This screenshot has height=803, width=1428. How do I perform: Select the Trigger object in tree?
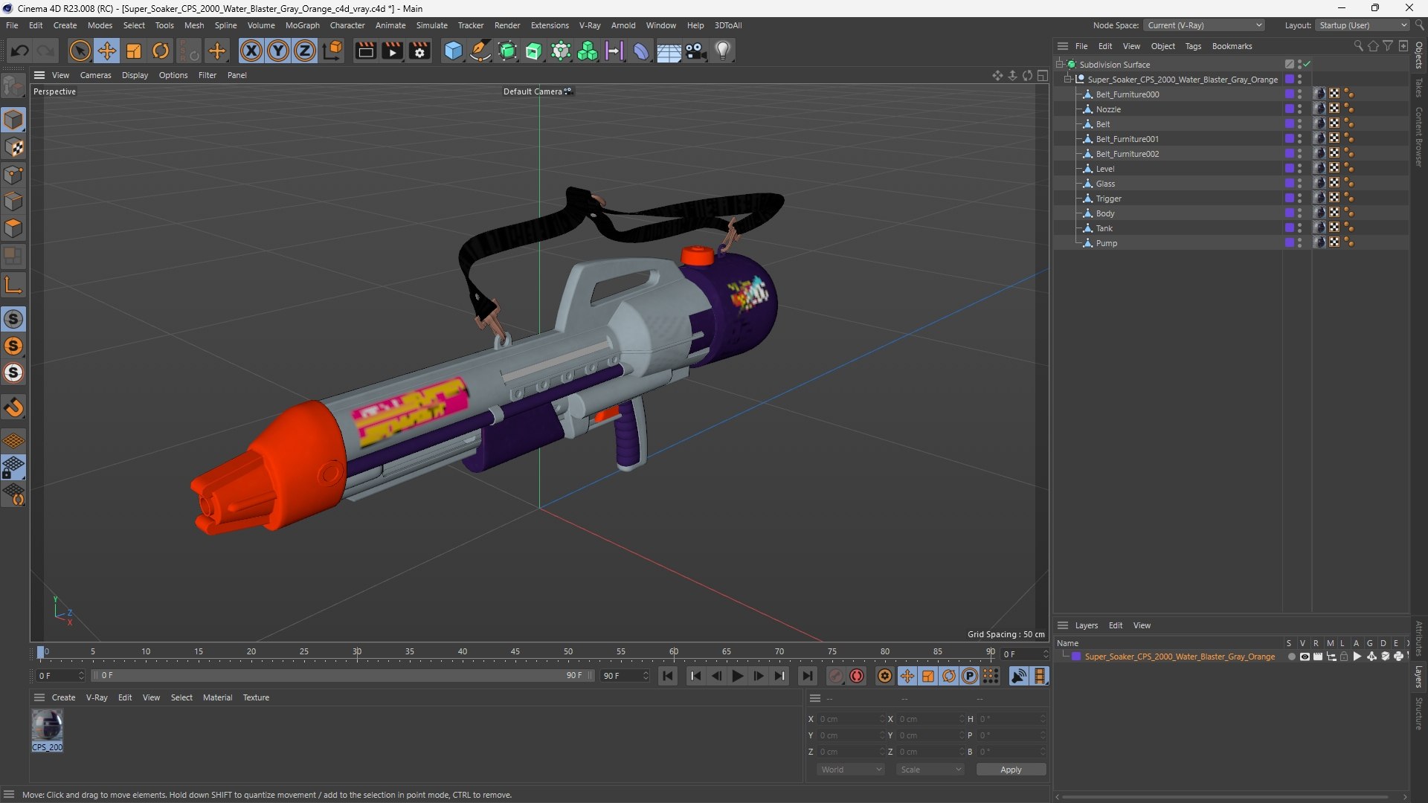point(1108,199)
